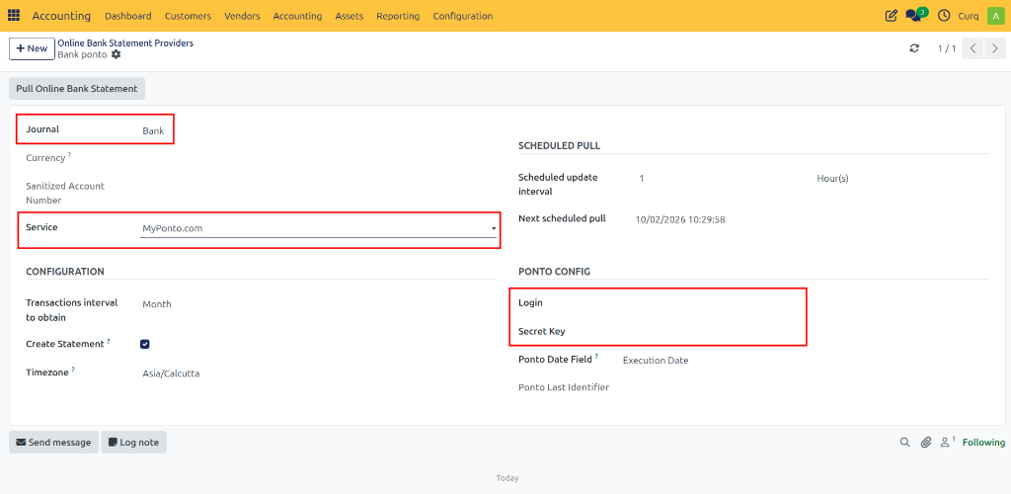This screenshot has height=494, width=1011.
Task: Show followers using the person icon
Action: point(947,442)
